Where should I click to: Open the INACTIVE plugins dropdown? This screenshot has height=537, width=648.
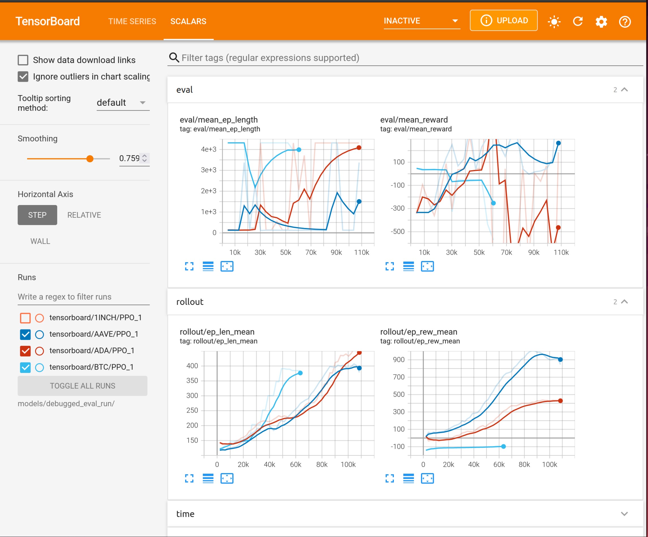pyautogui.click(x=422, y=21)
